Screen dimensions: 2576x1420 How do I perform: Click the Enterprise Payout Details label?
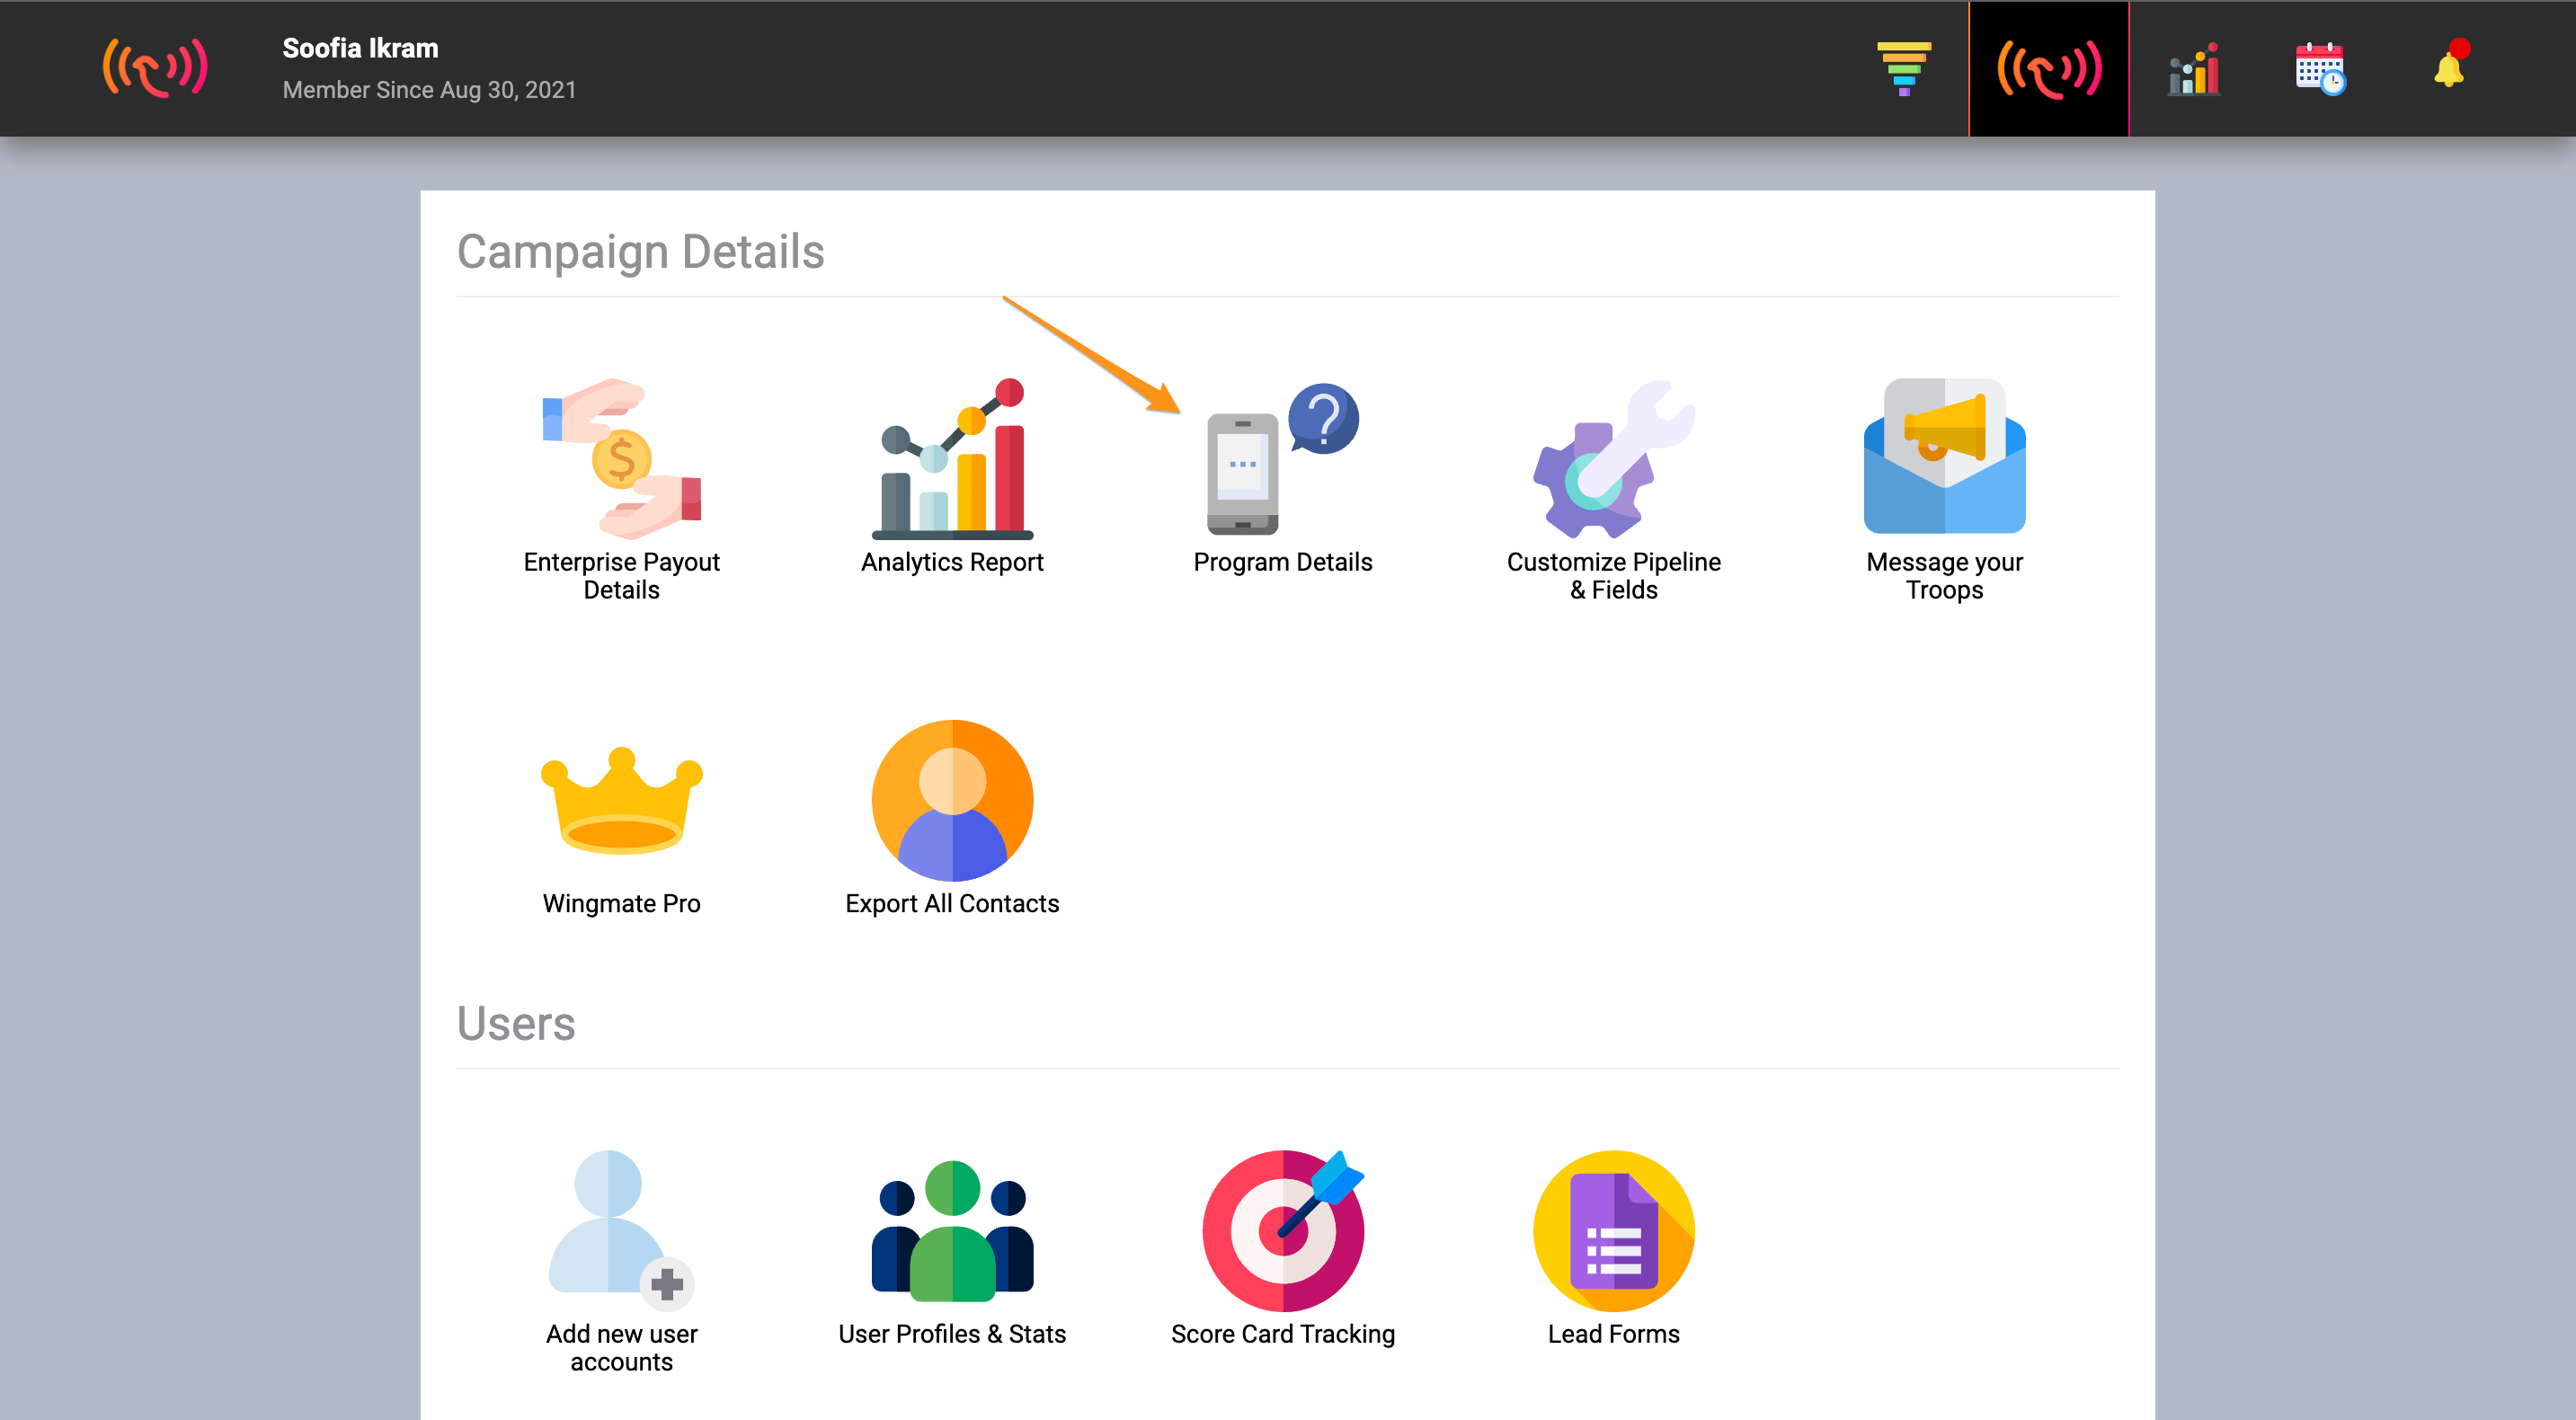click(622, 576)
